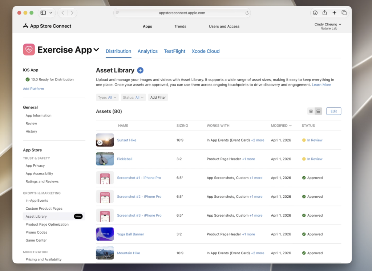Follow the Learn More link
The height and width of the screenshot is (271, 372).
[x=322, y=85]
